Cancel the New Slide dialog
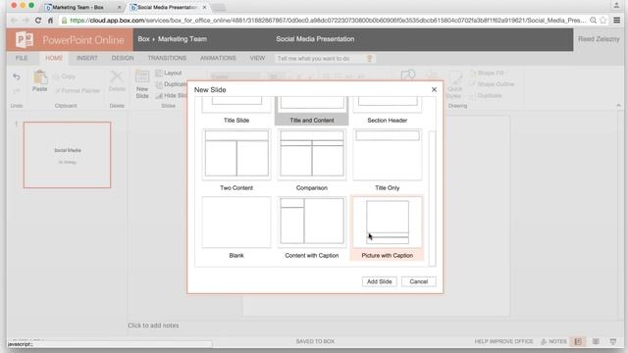This screenshot has height=353, width=628. point(419,281)
